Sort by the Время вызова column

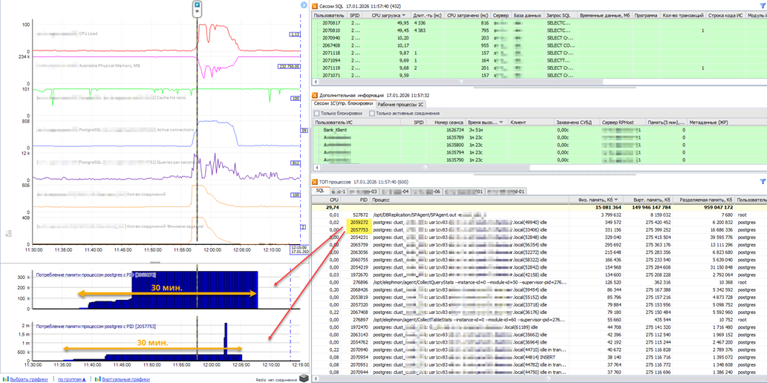(483, 122)
